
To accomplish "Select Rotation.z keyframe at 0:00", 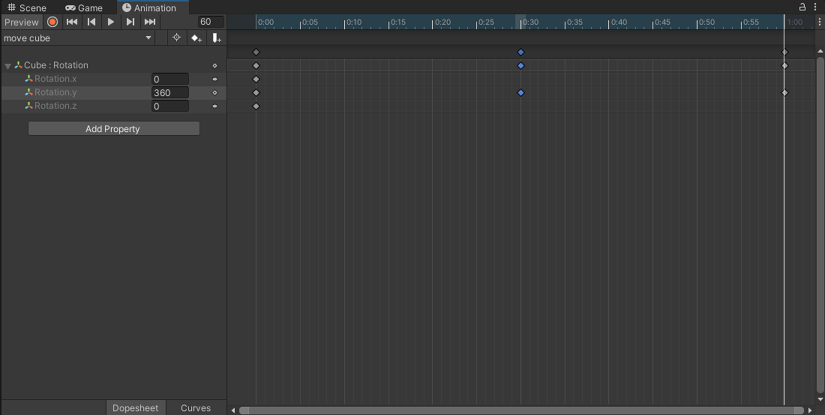I will coord(256,106).
